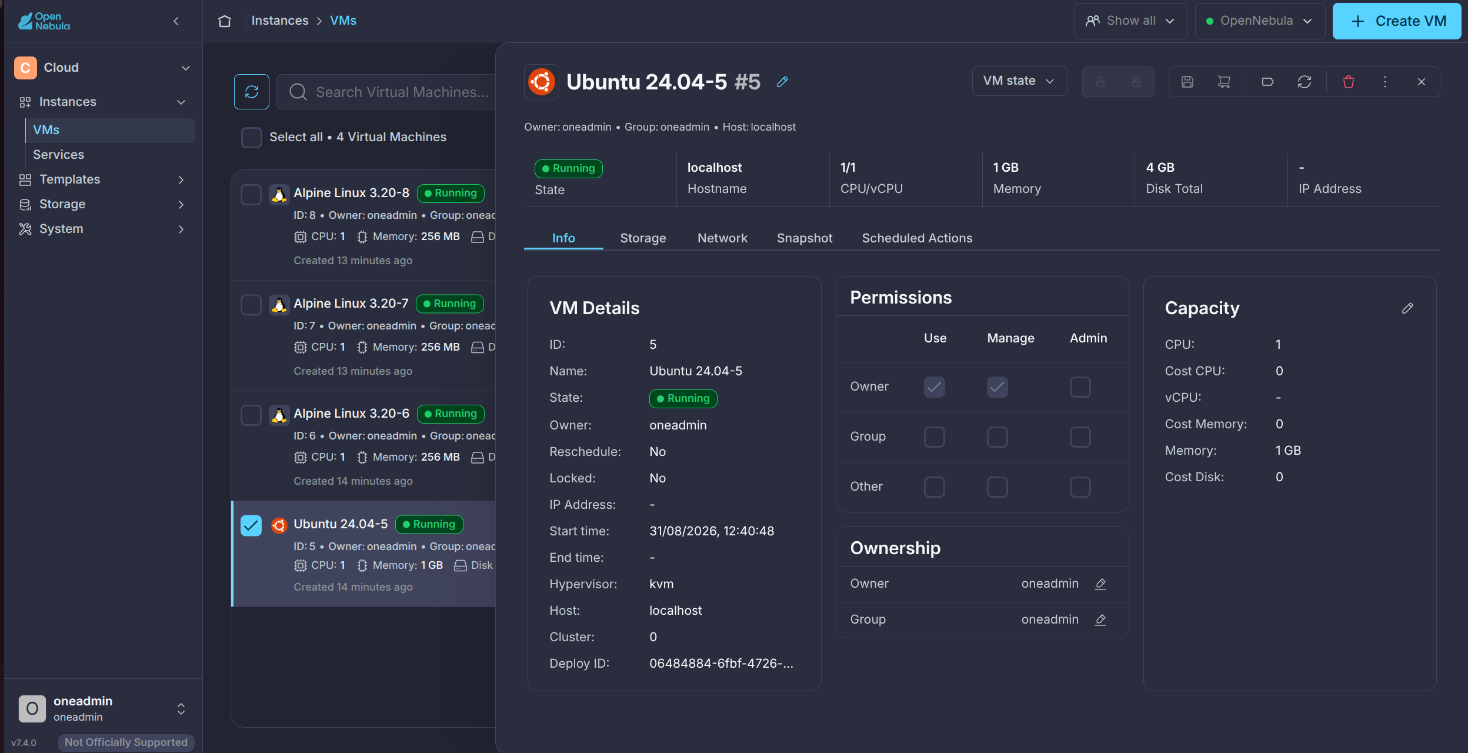The height and width of the screenshot is (753, 1468).
Task: Toggle Owner Admin permission
Action: coord(1080,387)
